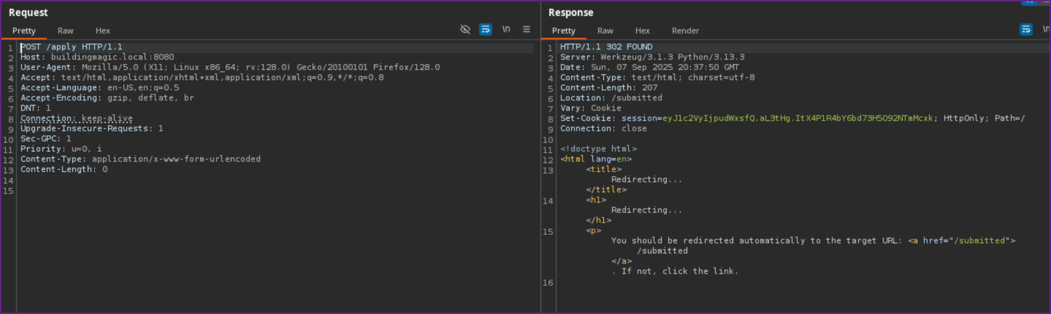Switch Request view to Hex tab
The width and height of the screenshot is (1051, 314).
pos(102,31)
